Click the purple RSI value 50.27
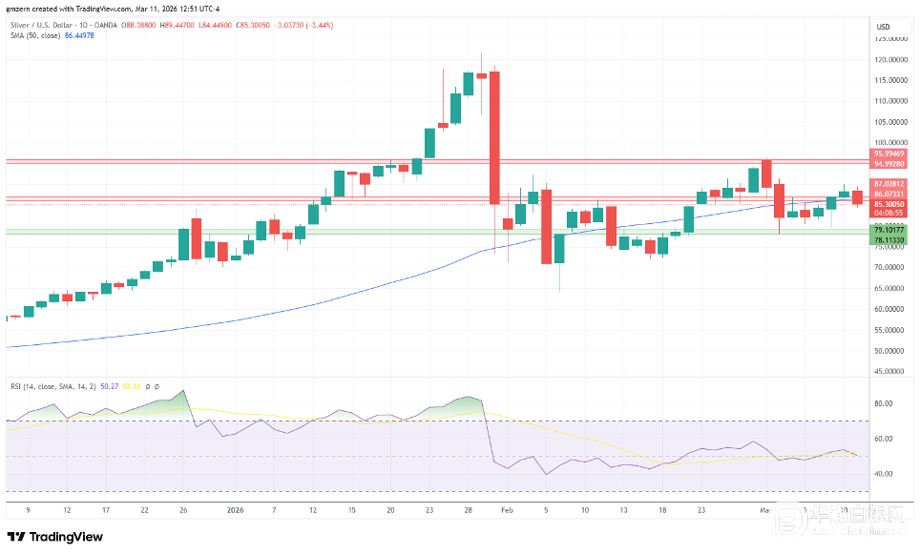920x555 pixels. pyautogui.click(x=110, y=386)
